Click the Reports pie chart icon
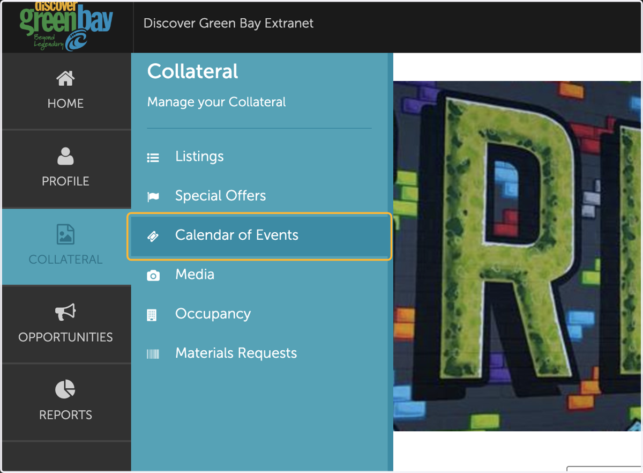 tap(65, 390)
